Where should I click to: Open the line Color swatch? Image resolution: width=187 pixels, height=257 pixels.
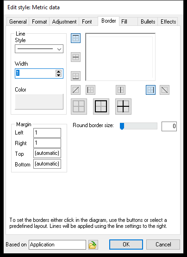(x=39, y=101)
